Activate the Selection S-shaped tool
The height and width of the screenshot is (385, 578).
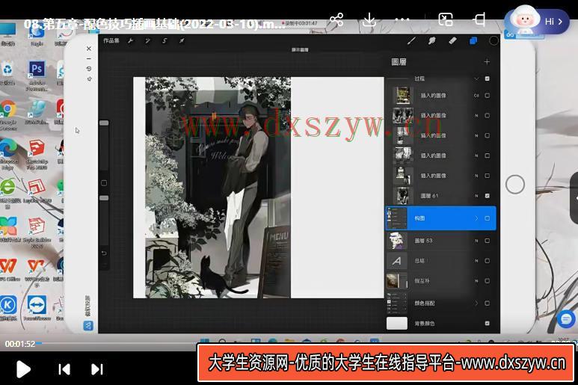pyautogui.click(x=165, y=41)
